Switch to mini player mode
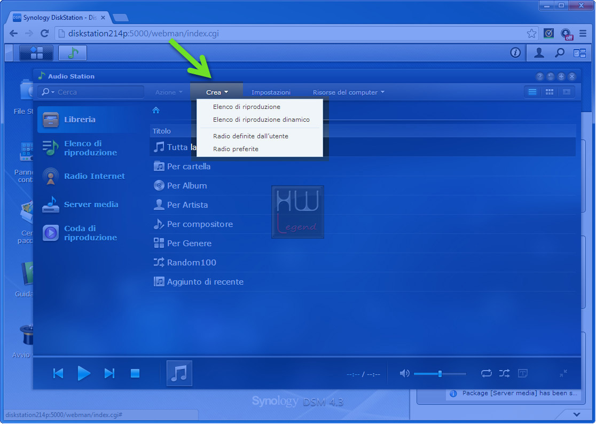 [x=563, y=373]
